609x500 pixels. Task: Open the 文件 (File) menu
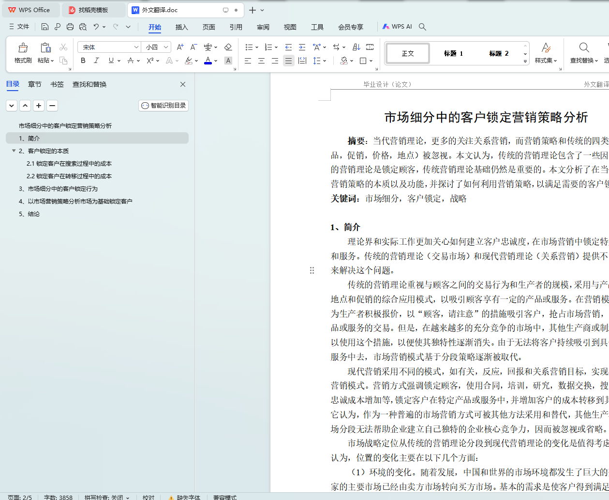pyautogui.click(x=19, y=27)
